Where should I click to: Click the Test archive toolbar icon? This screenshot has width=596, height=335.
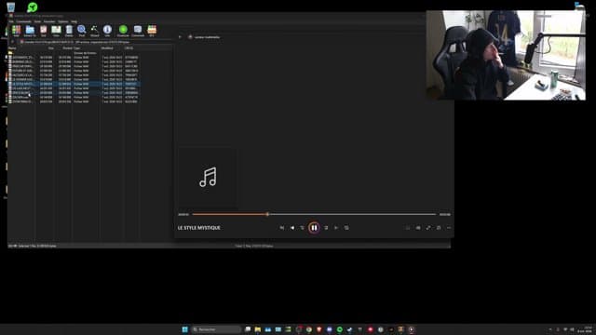tap(44, 31)
